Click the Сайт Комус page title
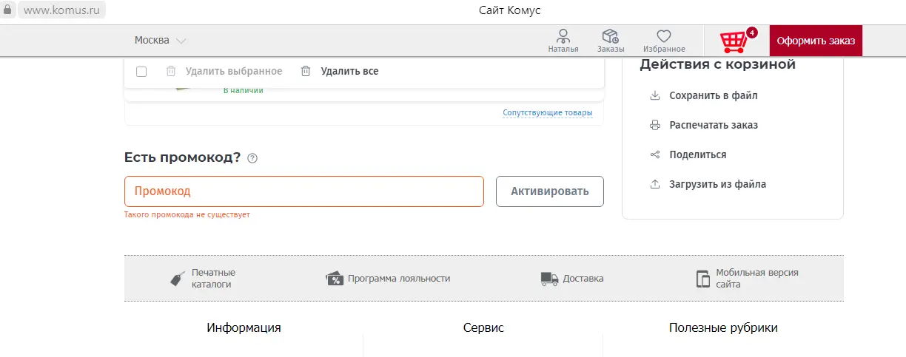Viewport: 906px width, 357px height. (x=510, y=10)
